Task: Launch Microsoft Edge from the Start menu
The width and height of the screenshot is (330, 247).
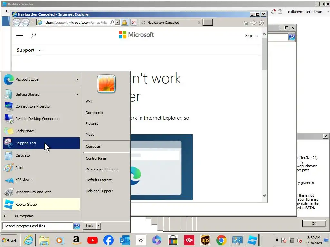Action: tap(41, 79)
